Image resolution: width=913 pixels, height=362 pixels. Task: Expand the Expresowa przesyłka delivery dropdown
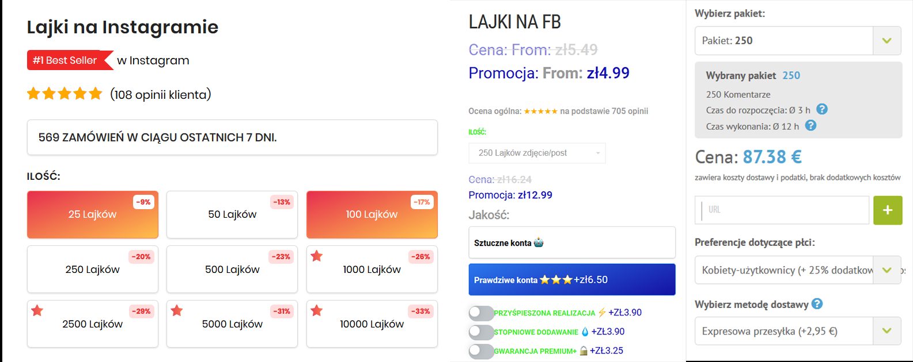798,331
